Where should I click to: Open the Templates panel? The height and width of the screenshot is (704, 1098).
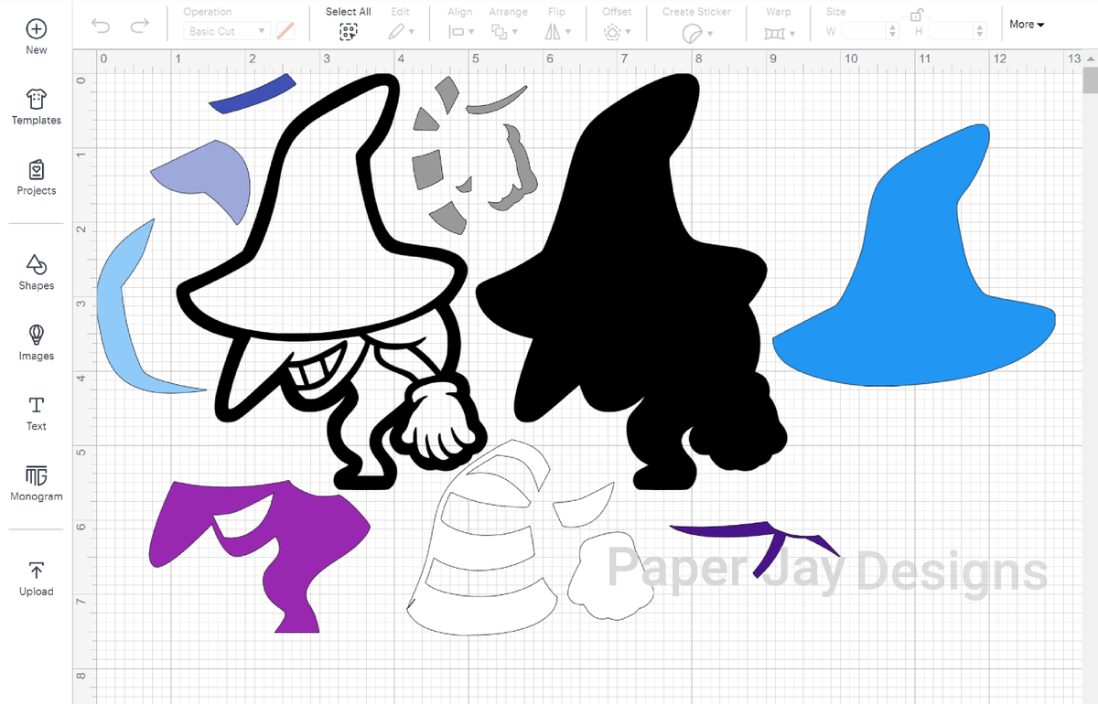(x=37, y=107)
